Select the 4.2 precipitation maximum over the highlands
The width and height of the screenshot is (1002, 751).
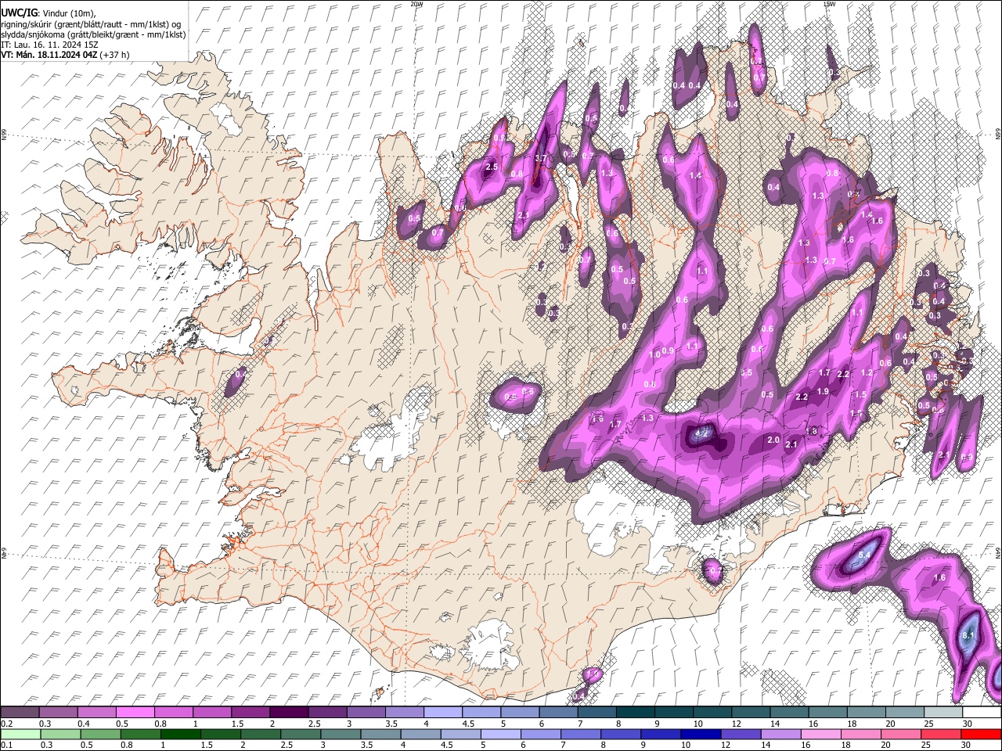pos(702,433)
